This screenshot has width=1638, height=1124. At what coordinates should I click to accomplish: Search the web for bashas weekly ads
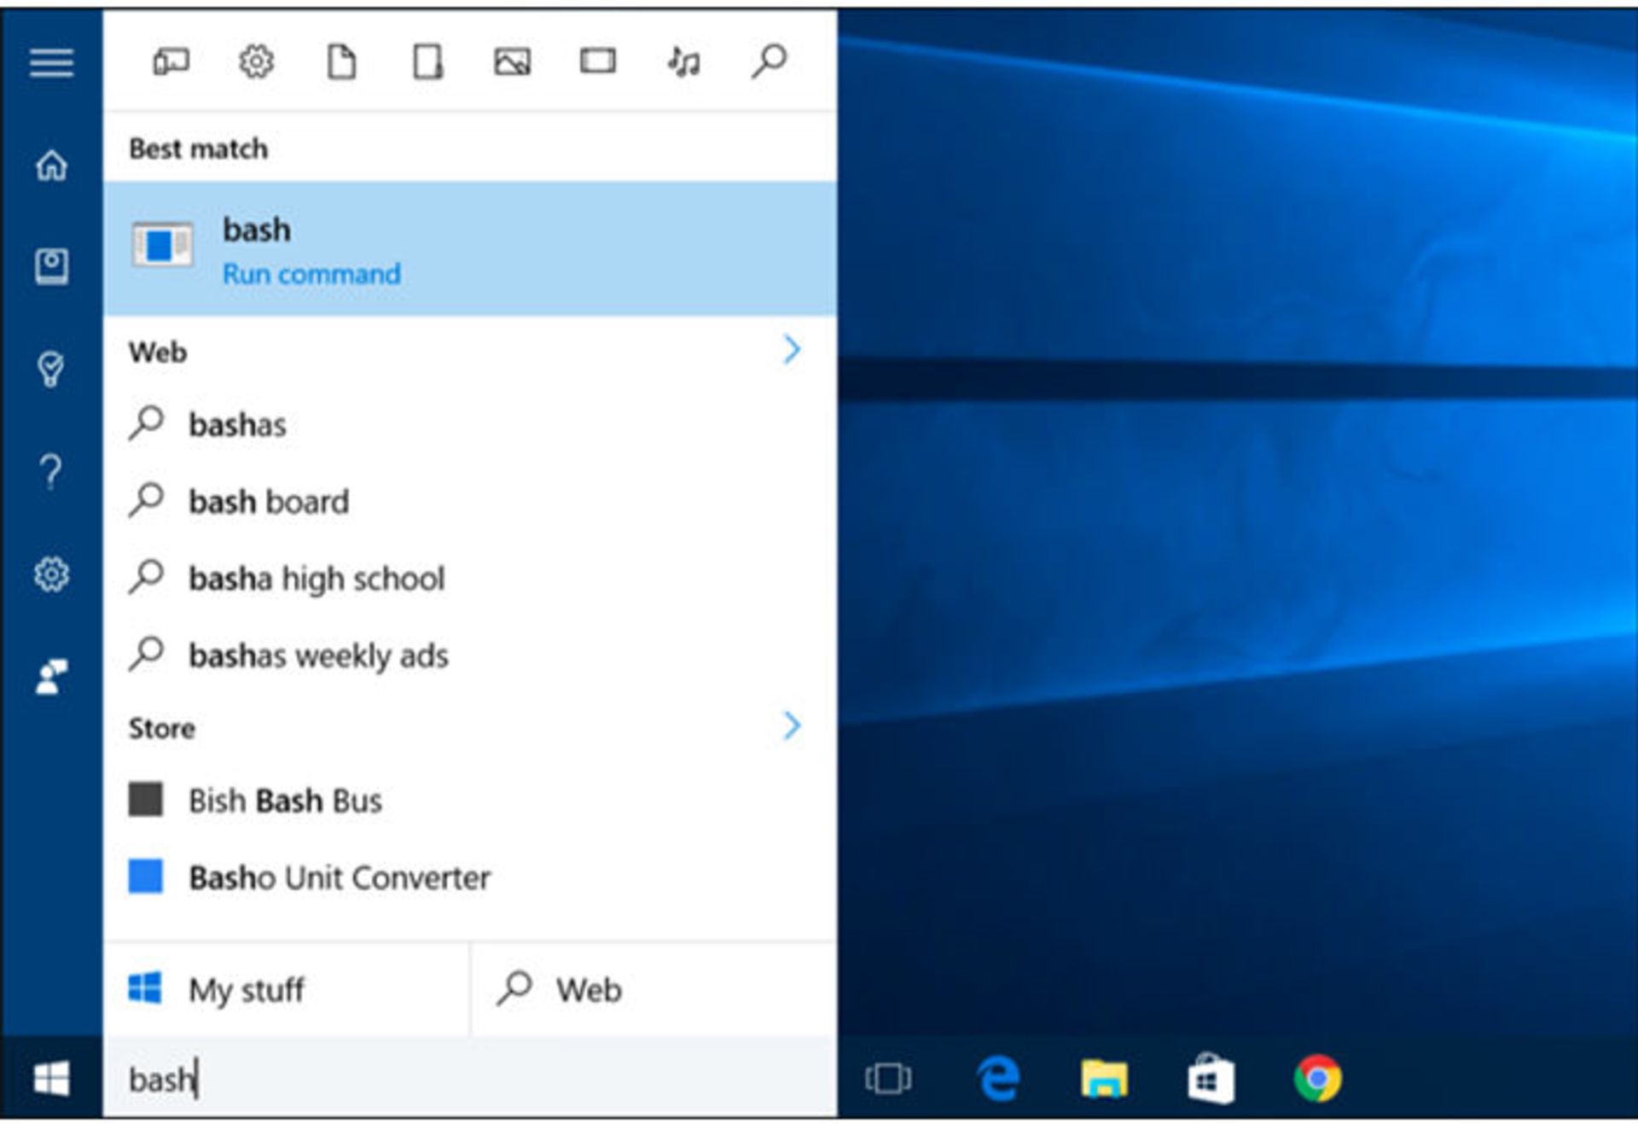click(470, 655)
